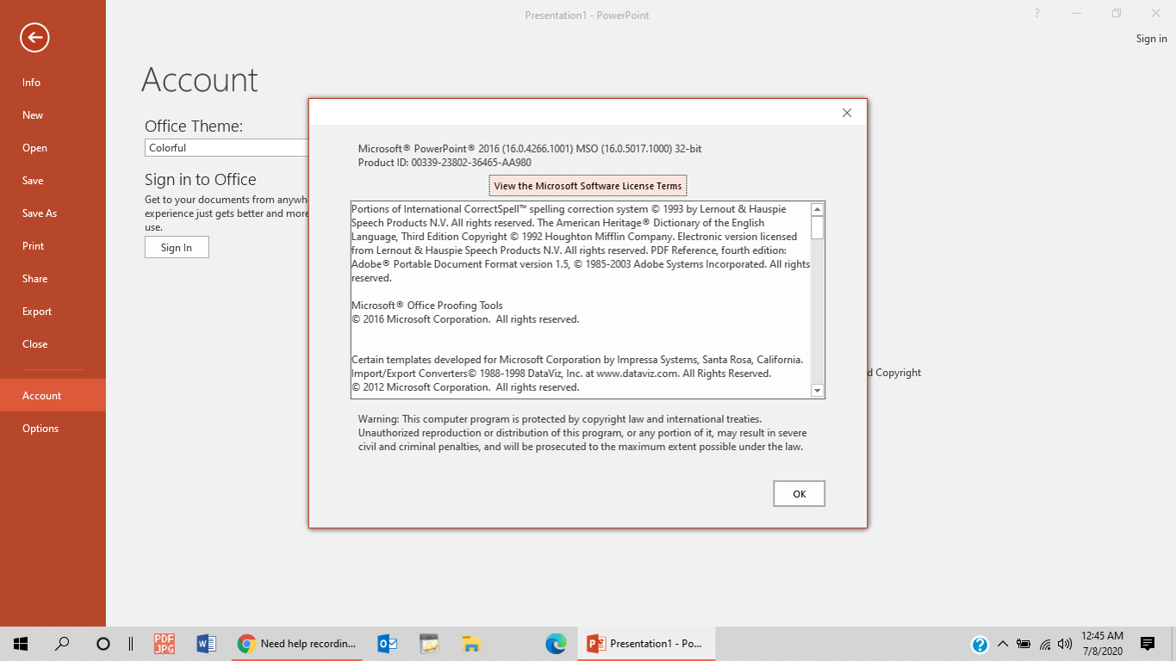Click the Task View taskbar icon
Viewport: 1176px width, 661px height.
pyautogui.click(x=131, y=644)
